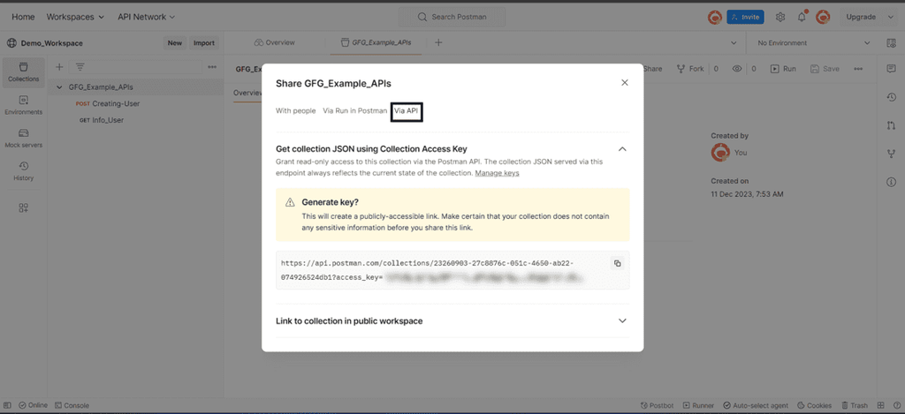Open the API Network dropdown
This screenshot has width=905, height=414.
coord(147,18)
